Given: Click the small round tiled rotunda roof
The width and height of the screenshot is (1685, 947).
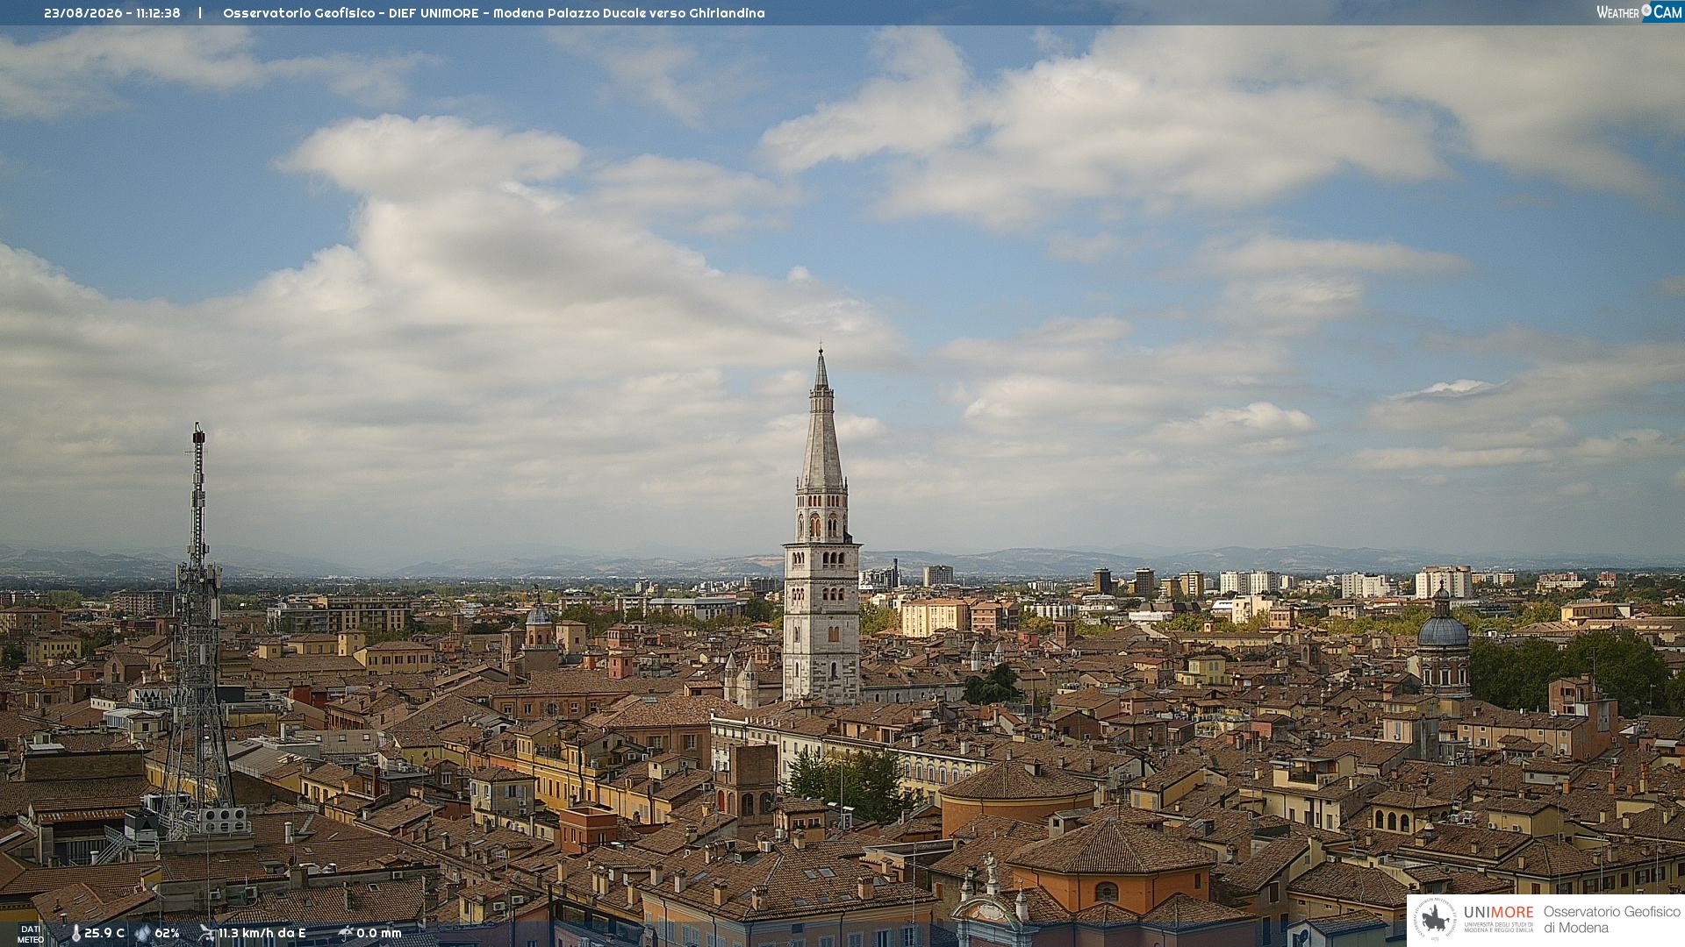Looking at the screenshot, I should (1018, 780).
